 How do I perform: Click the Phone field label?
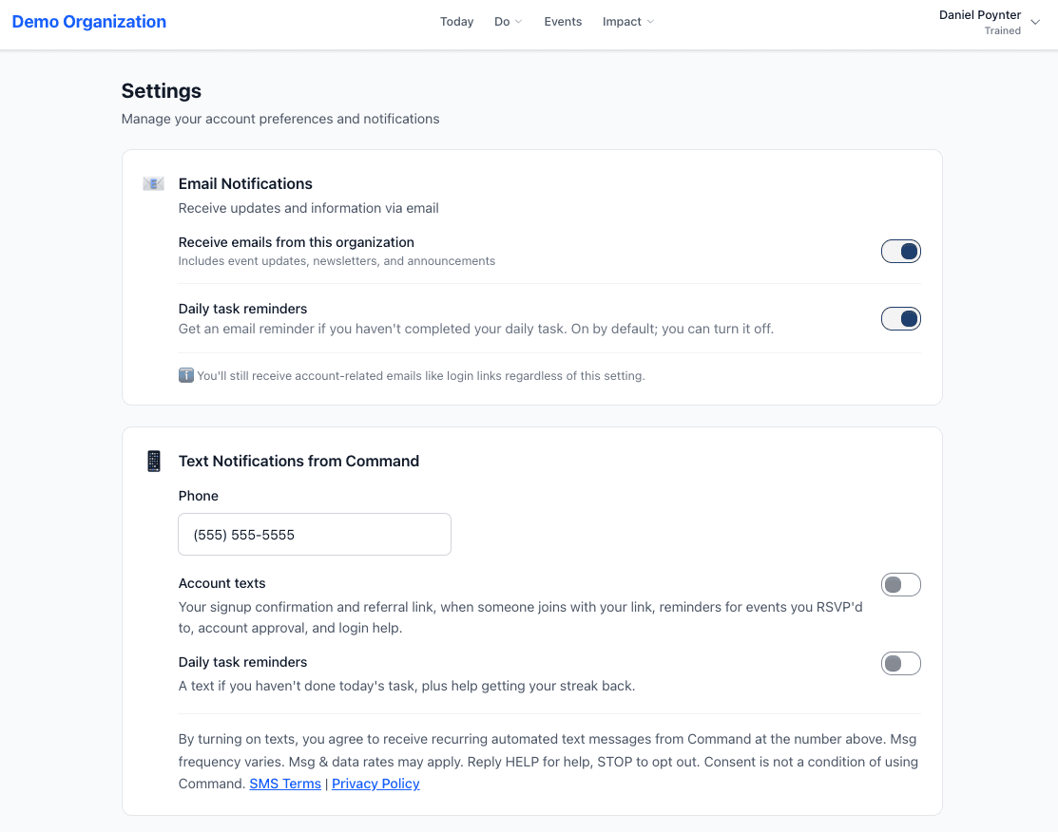[199, 496]
